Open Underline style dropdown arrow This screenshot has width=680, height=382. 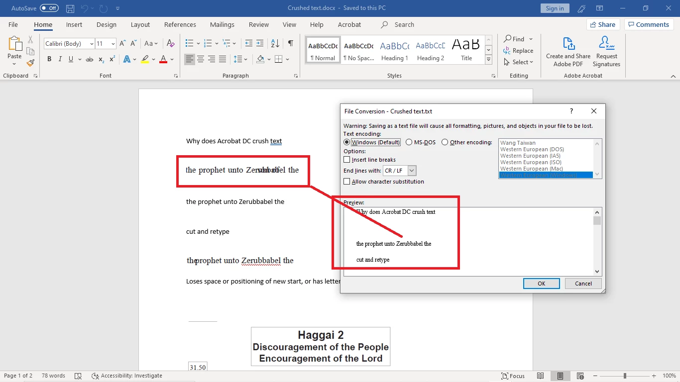pos(80,59)
